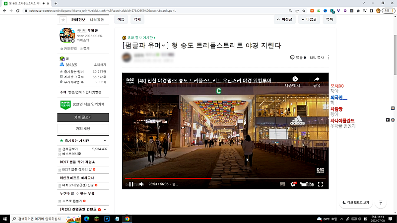Go to next post 다음글
Image resolution: width=397 pixels, height=223 pixels.
click(308, 19)
